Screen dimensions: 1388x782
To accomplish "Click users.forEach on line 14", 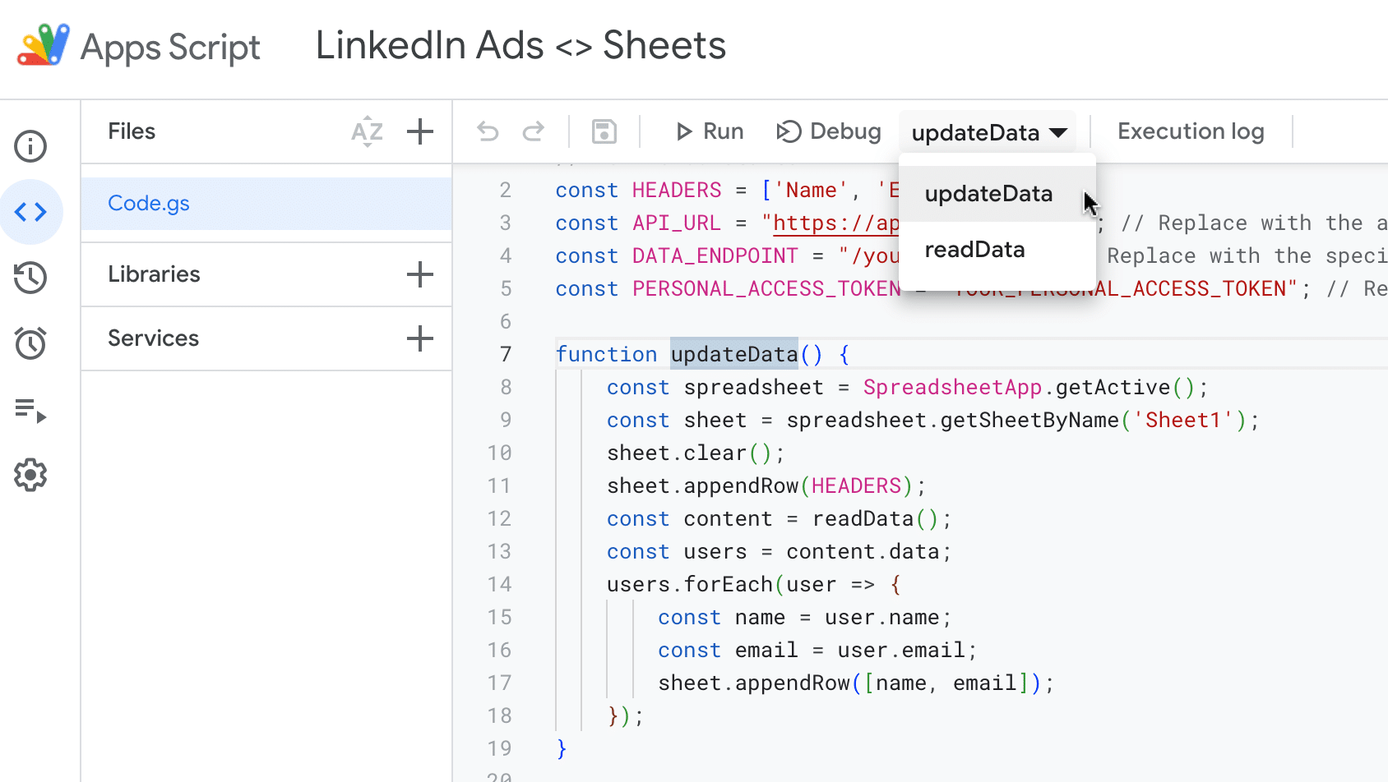I will 690,585.
